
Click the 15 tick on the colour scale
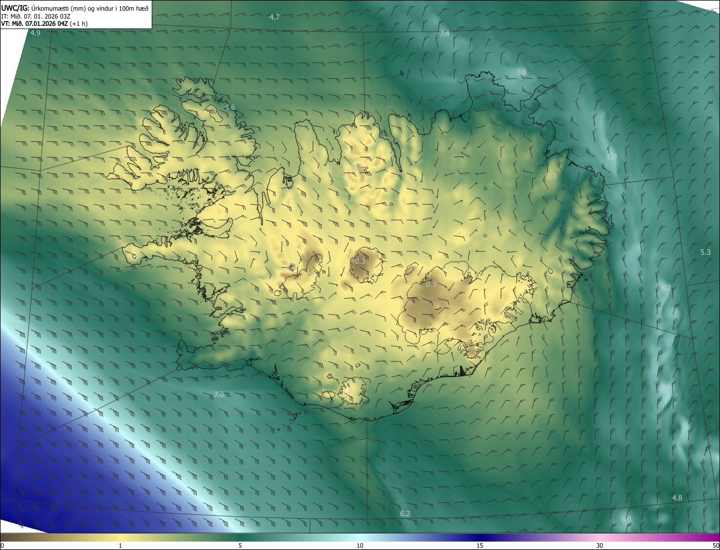pos(480,546)
